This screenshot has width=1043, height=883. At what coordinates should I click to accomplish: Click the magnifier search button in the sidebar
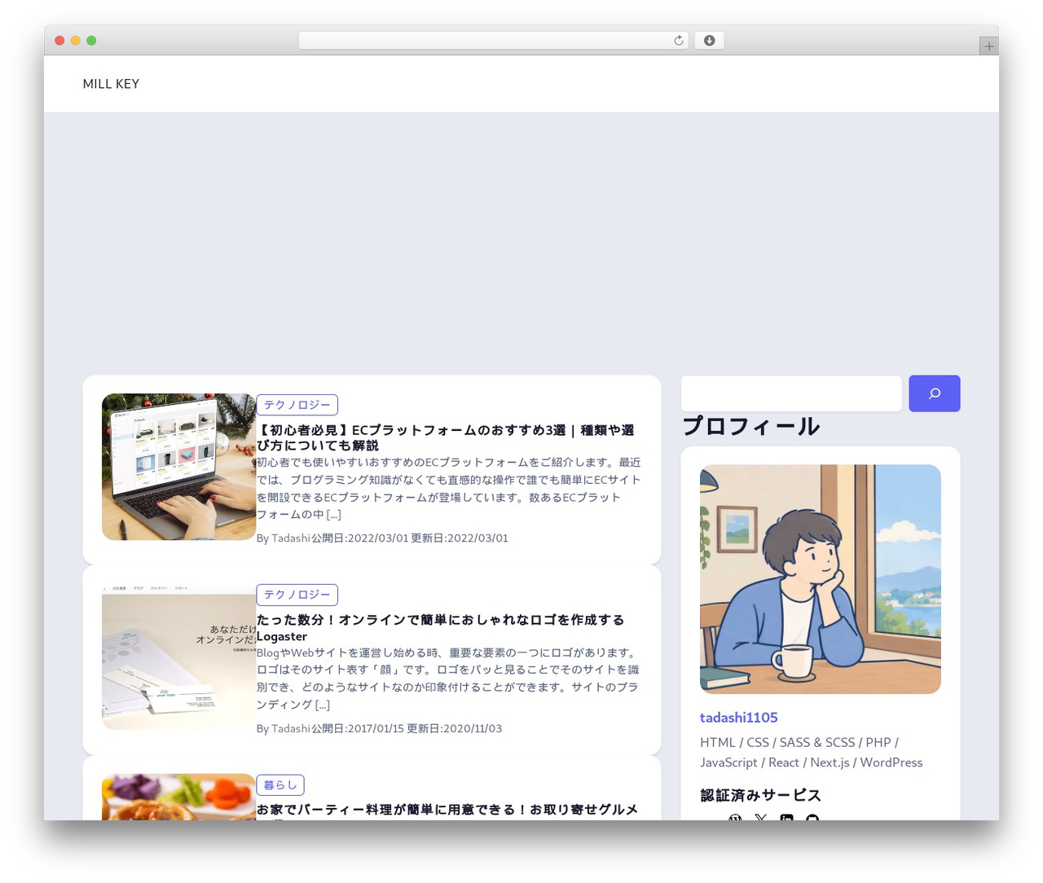point(934,393)
